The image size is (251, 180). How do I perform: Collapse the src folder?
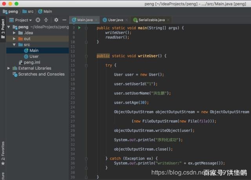click(x=14, y=45)
